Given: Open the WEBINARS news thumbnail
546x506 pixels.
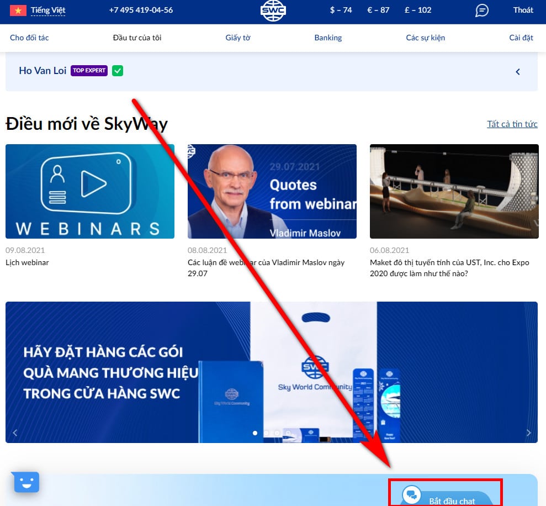Looking at the screenshot, I should coord(90,191).
